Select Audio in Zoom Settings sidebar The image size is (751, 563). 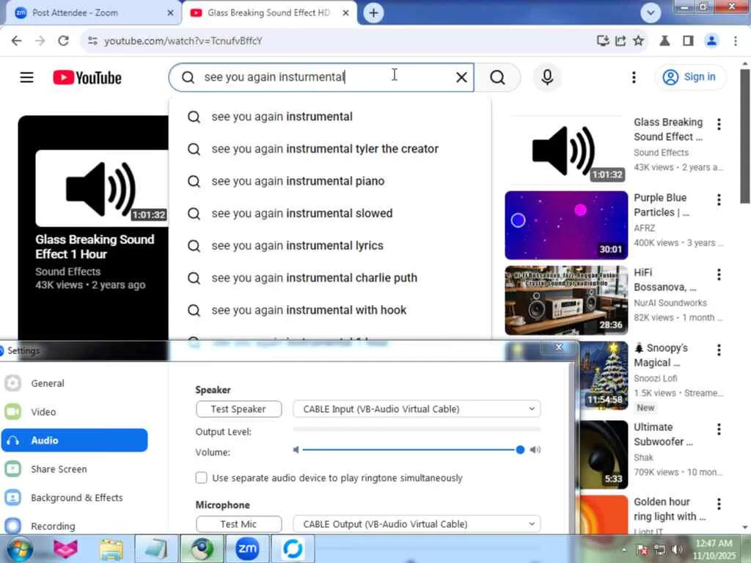pos(74,441)
